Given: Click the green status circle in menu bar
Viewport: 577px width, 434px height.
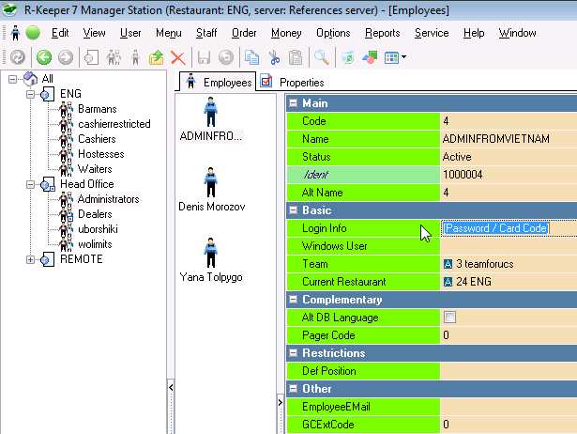Looking at the screenshot, I should pyautogui.click(x=33, y=33).
